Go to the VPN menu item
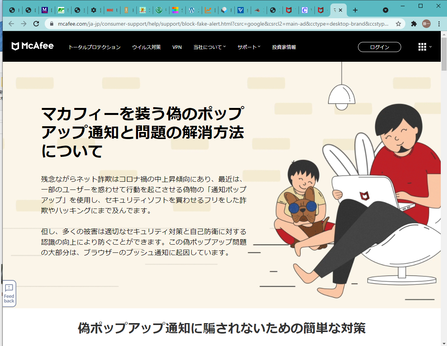 (177, 47)
